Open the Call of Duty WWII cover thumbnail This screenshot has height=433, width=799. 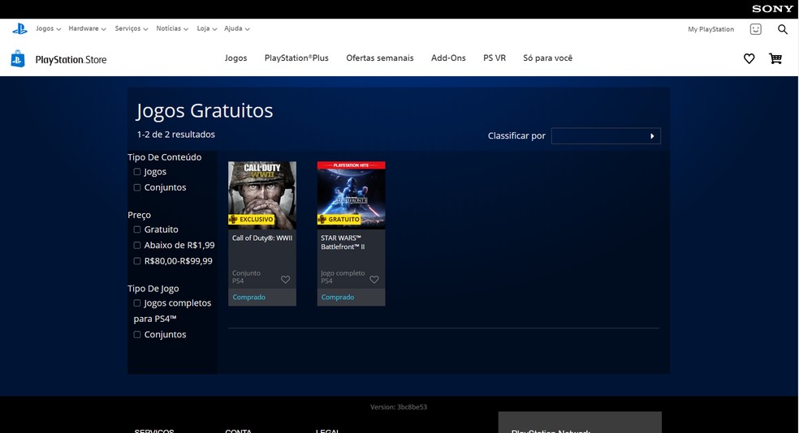pyautogui.click(x=262, y=195)
